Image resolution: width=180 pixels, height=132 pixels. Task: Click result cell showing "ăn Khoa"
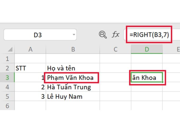click(x=147, y=78)
